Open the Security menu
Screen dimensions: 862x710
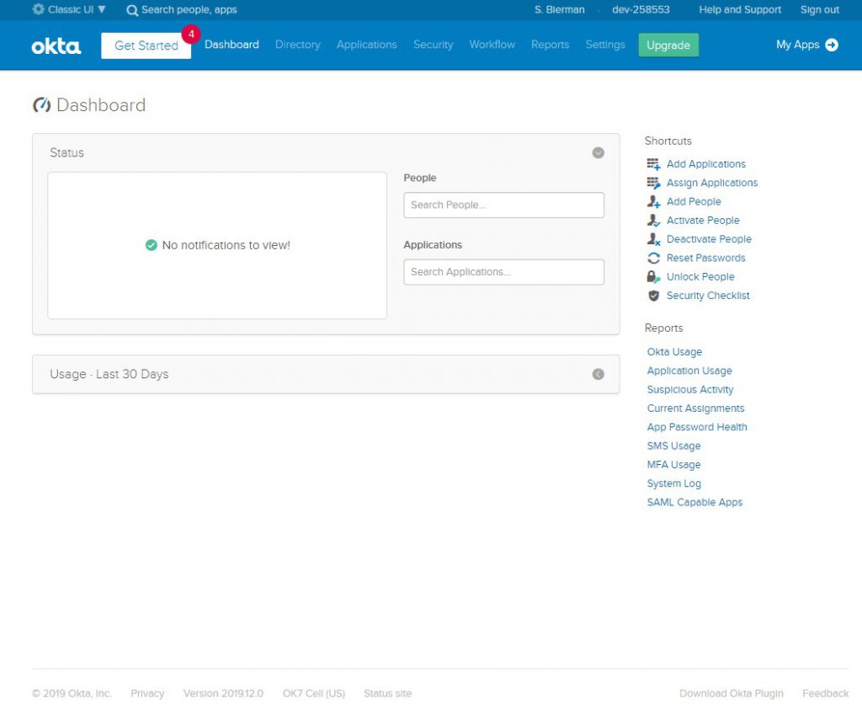tap(433, 45)
